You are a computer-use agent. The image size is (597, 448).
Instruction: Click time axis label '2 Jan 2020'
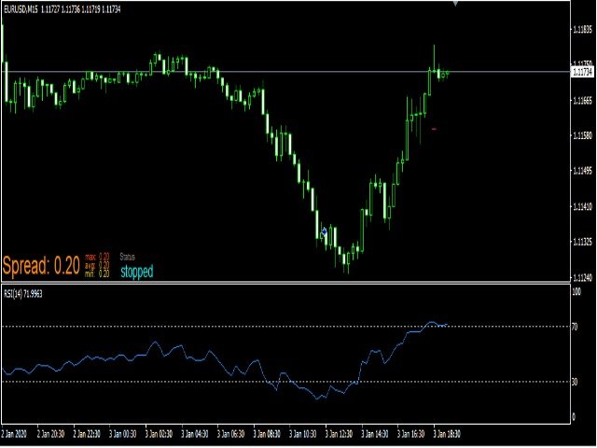[15, 434]
